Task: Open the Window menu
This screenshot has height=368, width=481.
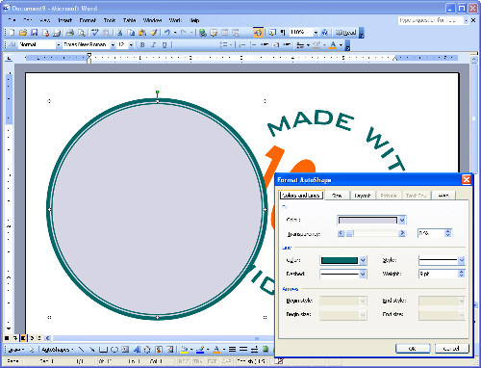Action: pyautogui.click(x=152, y=20)
